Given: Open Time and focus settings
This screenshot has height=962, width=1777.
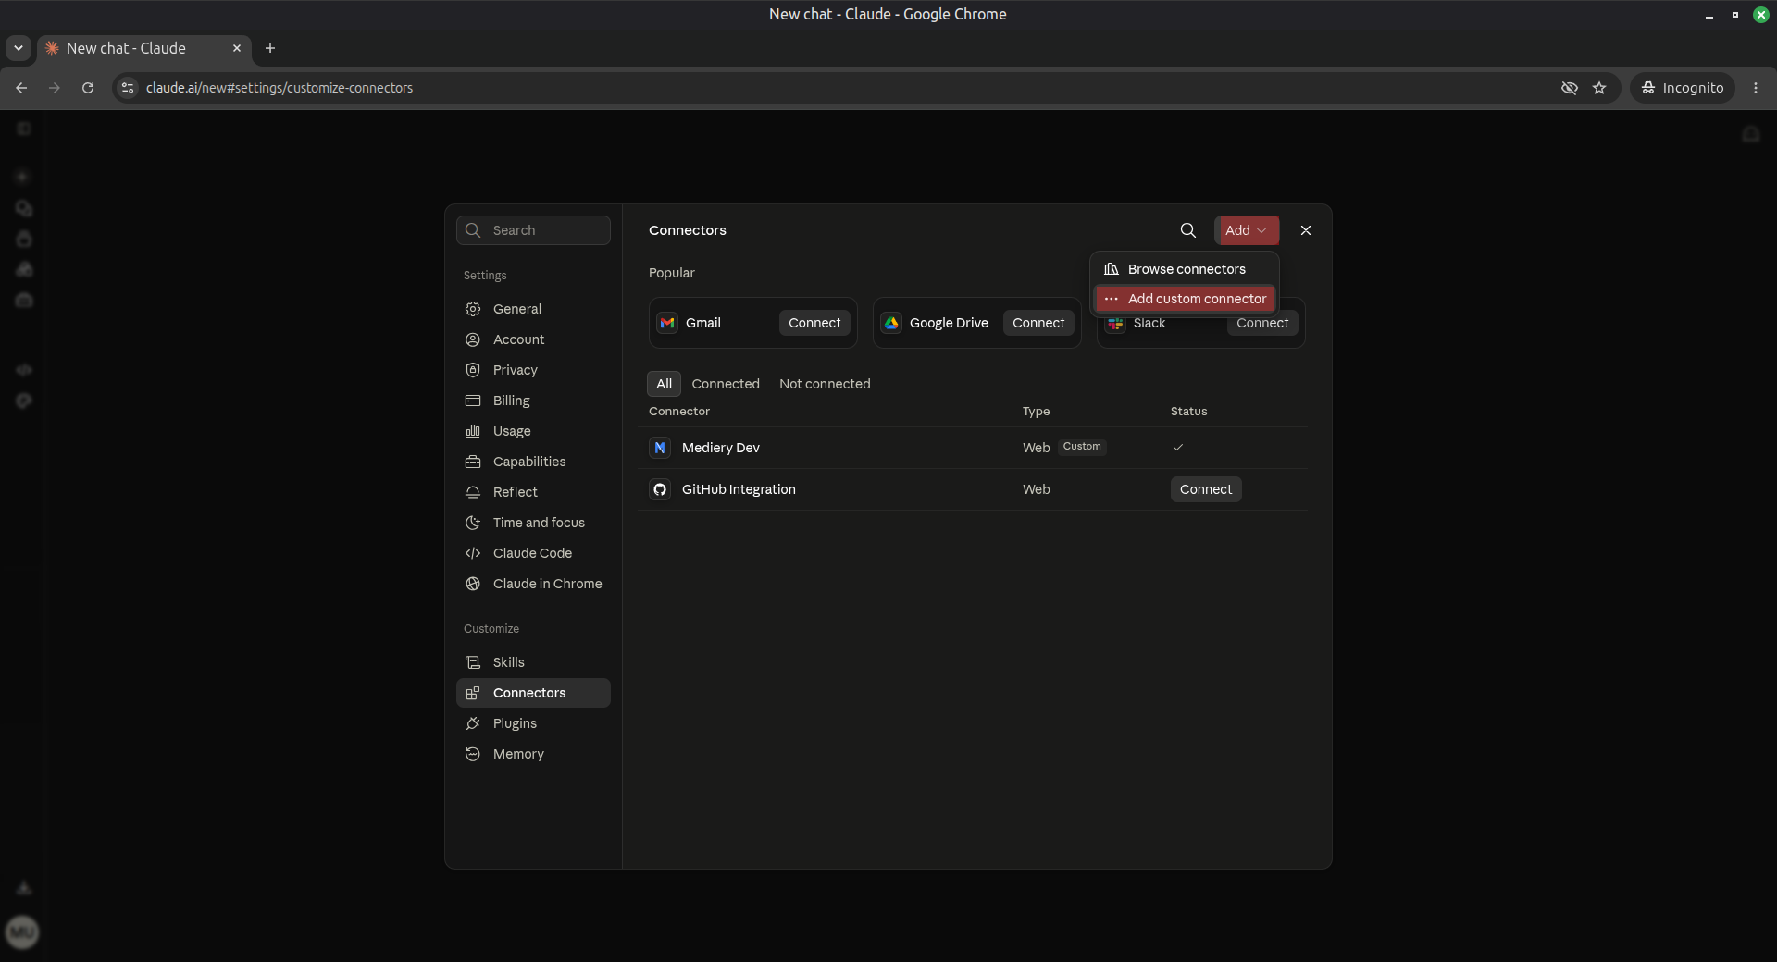Looking at the screenshot, I should pos(533,523).
